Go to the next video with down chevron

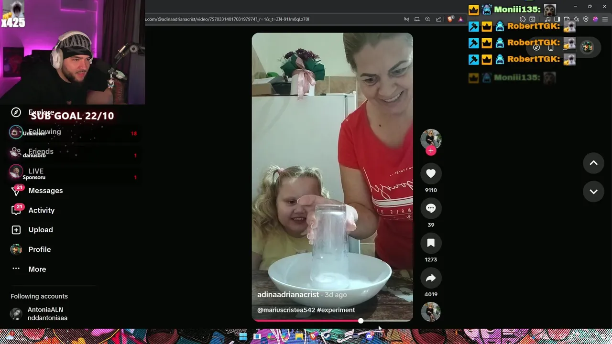pos(593,192)
